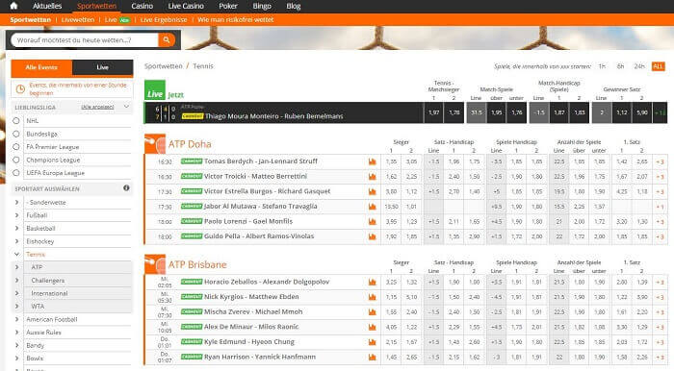The width and height of the screenshot is (674, 371).
Task: Open statistics icon for Mischa Zverev match
Action: click(373, 312)
